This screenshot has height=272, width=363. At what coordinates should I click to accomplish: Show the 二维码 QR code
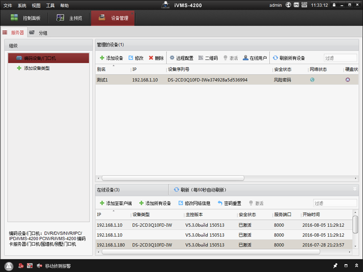click(208, 58)
